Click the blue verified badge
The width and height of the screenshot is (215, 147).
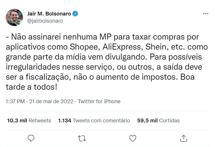click(76, 14)
